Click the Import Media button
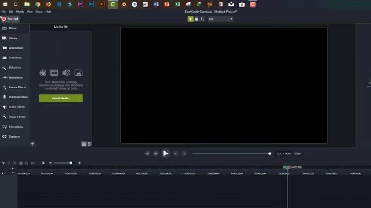 point(61,98)
